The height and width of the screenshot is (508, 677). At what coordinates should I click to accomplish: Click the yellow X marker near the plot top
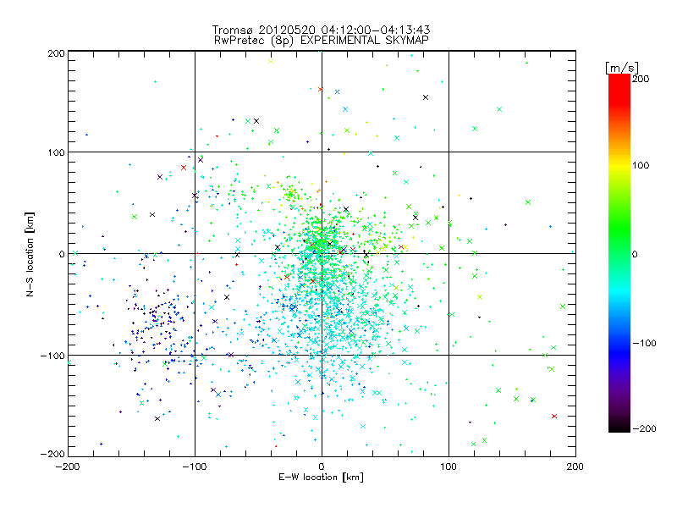(x=271, y=61)
